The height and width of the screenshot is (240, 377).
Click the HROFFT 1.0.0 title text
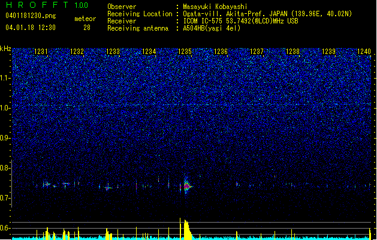coord(47,5)
